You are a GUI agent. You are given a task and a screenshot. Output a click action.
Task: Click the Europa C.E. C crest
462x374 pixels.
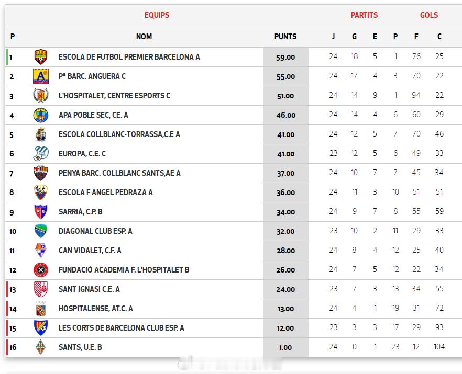click(41, 154)
